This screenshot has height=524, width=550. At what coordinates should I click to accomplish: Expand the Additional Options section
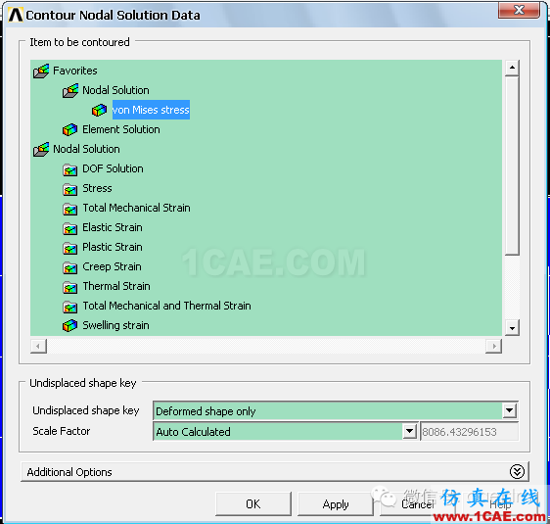click(x=517, y=472)
